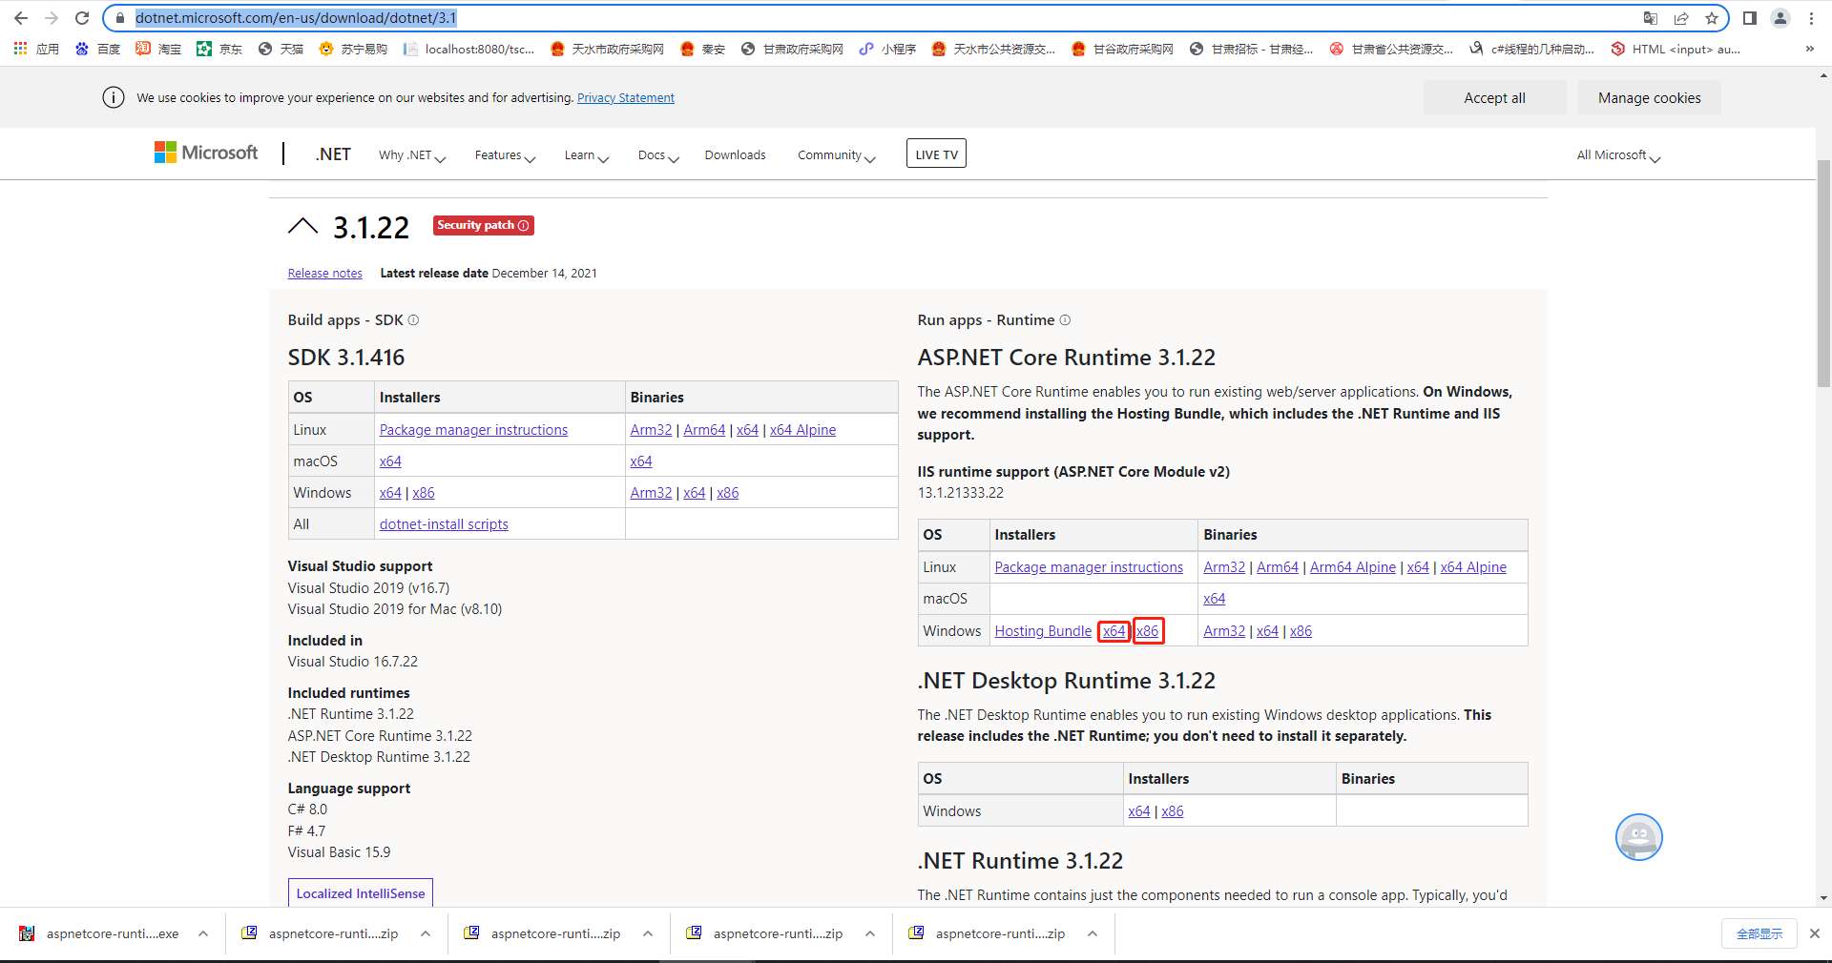1832x963 pixels.
Task: Click the page refresh icon
Action: [x=82, y=18]
